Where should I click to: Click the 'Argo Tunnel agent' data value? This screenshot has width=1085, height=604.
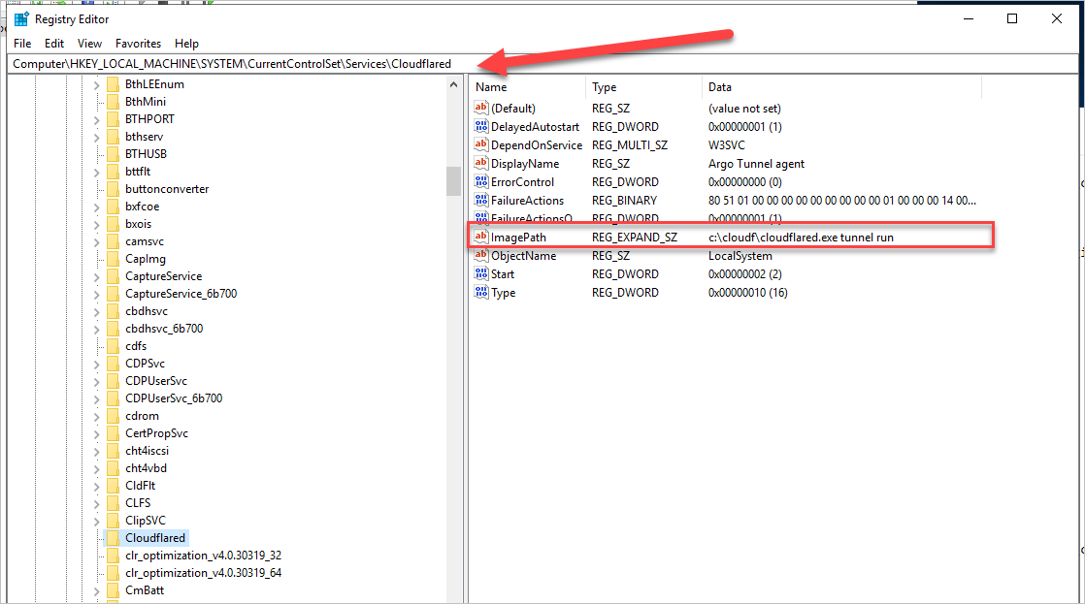[756, 164]
